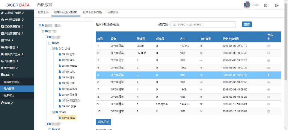288x130 pixels.
Task: Click the folder icon beside D/C 16线
Action: coord(56,48)
